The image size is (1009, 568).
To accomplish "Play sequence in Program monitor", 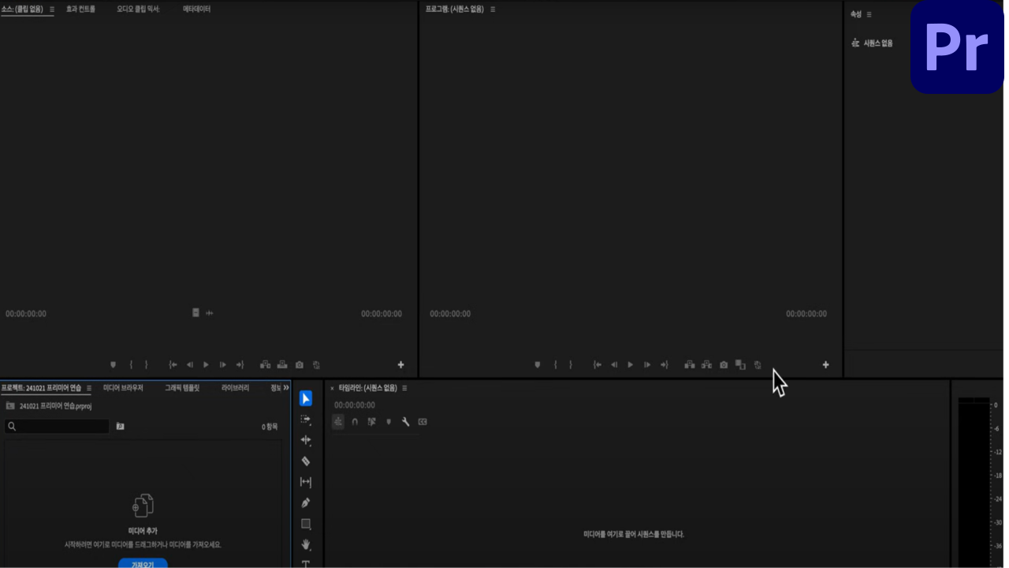I will [631, 364].
